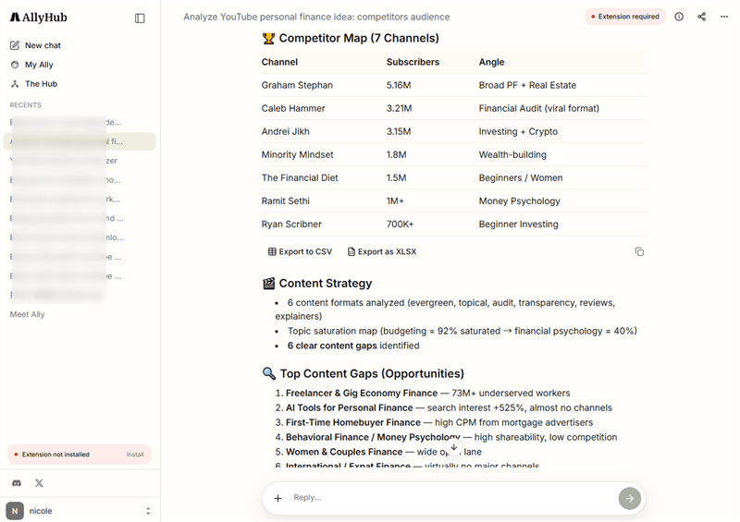
Task: Copy the competitor table icon
Action: click(639, 252)
